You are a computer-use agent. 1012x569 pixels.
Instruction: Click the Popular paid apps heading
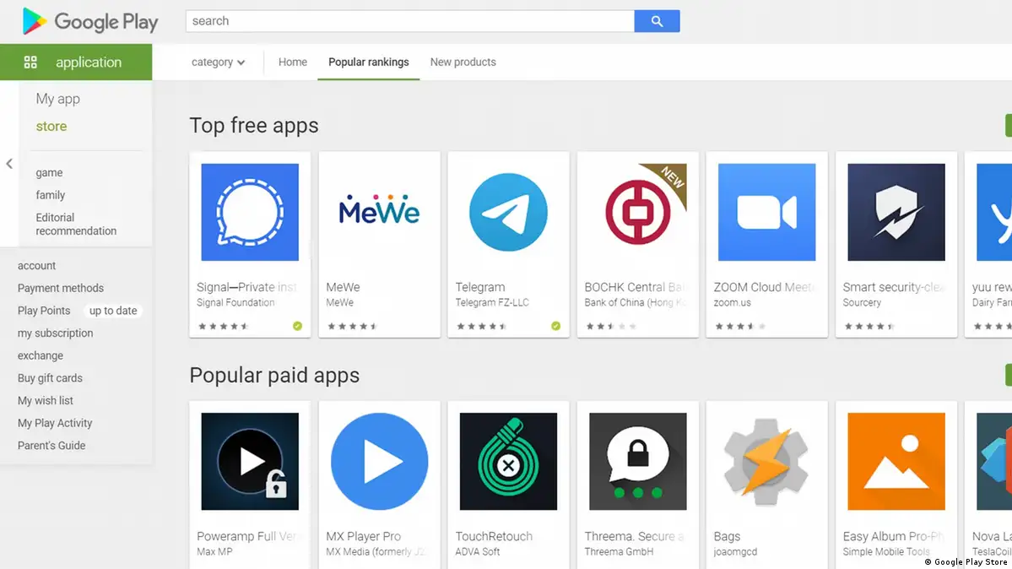[274, 375]
